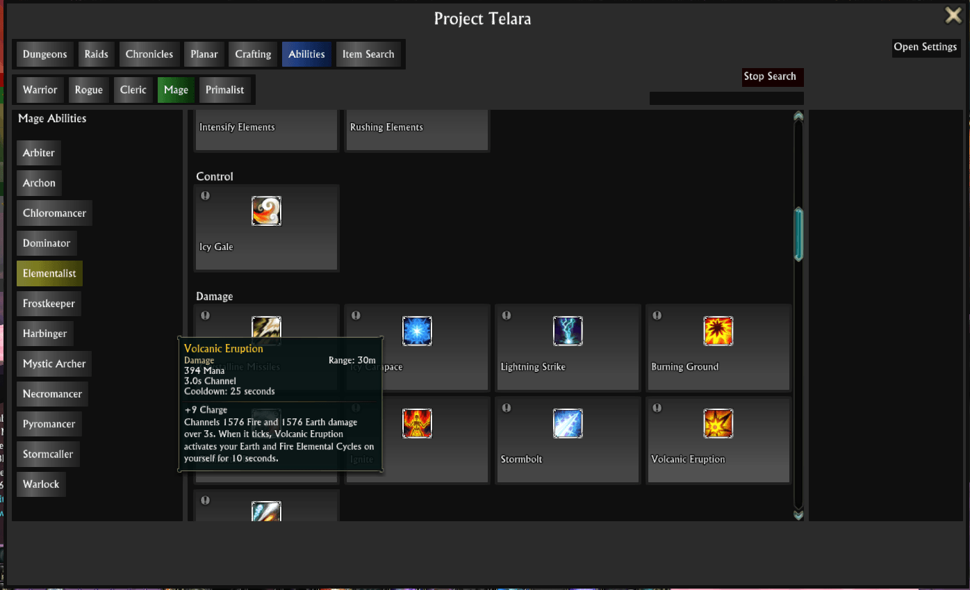Click the info mark on Icy Gale card
Viewport: 970px width, 590px height.
(x=205, y=196)
